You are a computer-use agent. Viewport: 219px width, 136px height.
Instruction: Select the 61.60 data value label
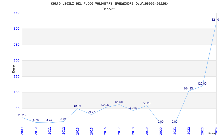(119, 102)
